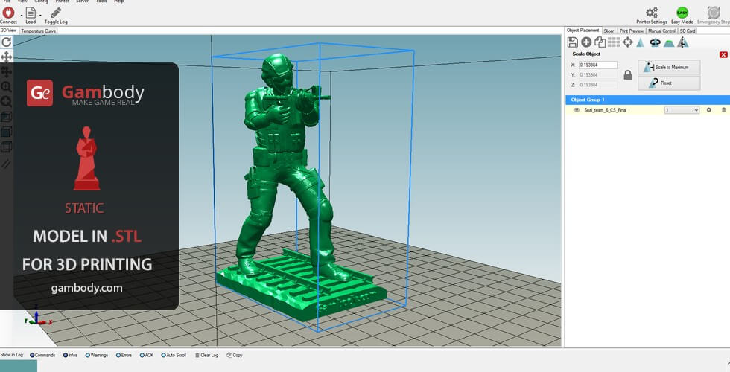Image resolution: width=730 pixels, height=372 pixels.
Task: Click the Center Object crosshair icon
Action: click(627, 42)
